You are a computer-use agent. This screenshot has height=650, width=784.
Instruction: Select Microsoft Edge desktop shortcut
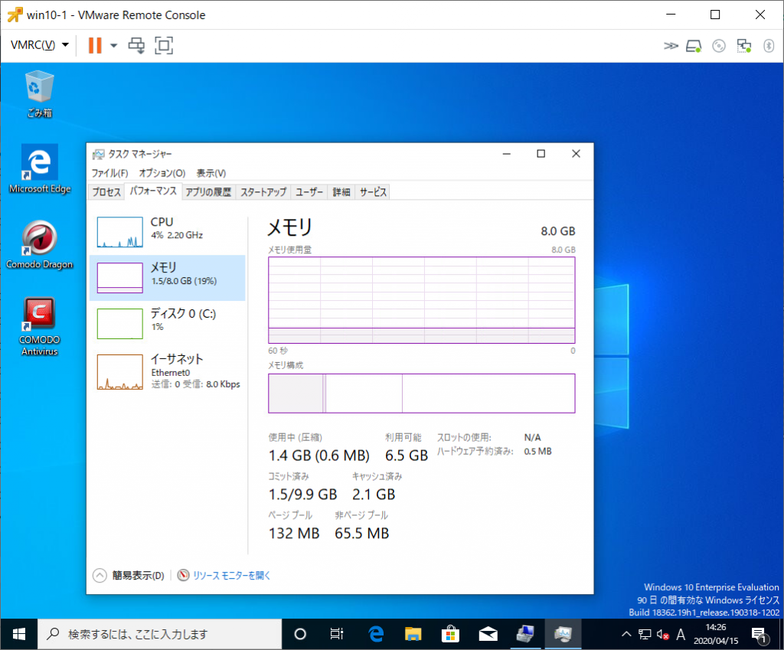tap(40, 169)
